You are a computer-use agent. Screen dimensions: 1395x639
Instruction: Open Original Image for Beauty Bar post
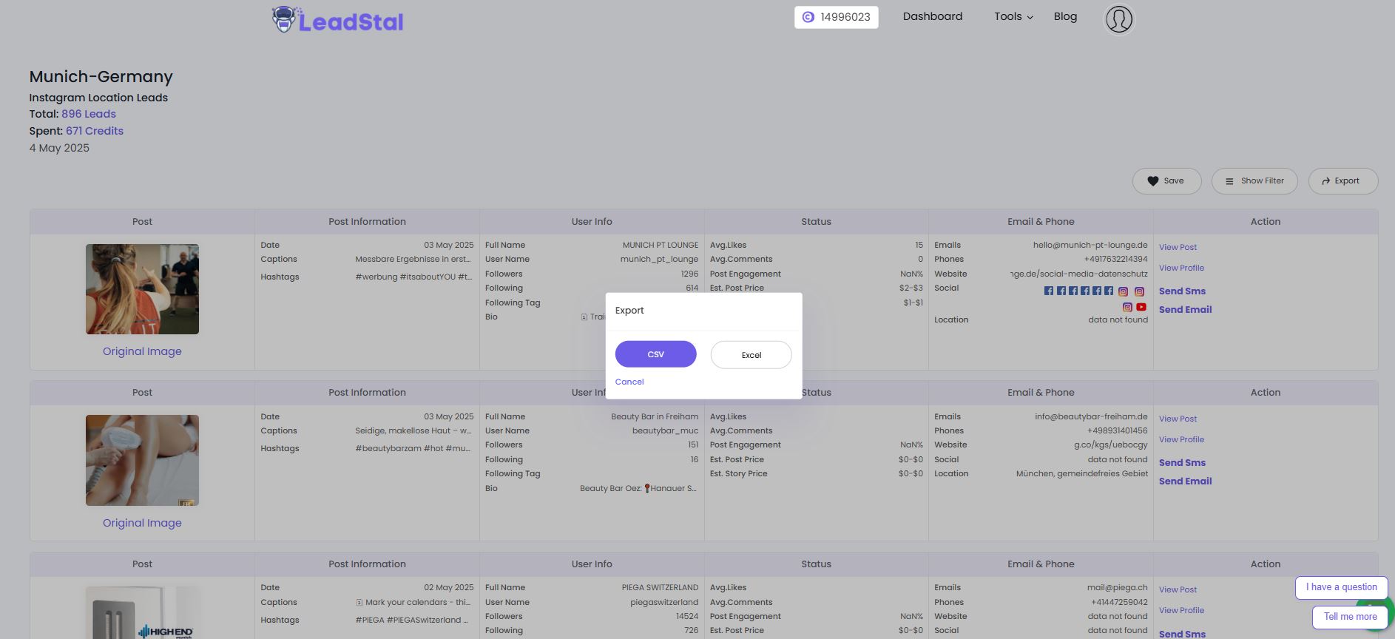[142, 523]
